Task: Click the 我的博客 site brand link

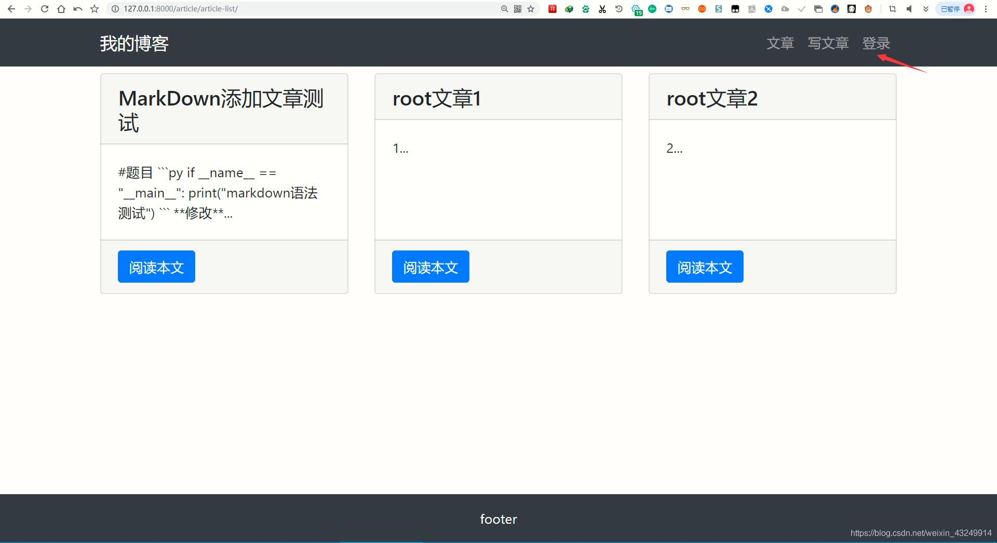Action: [x=134, y=44]
